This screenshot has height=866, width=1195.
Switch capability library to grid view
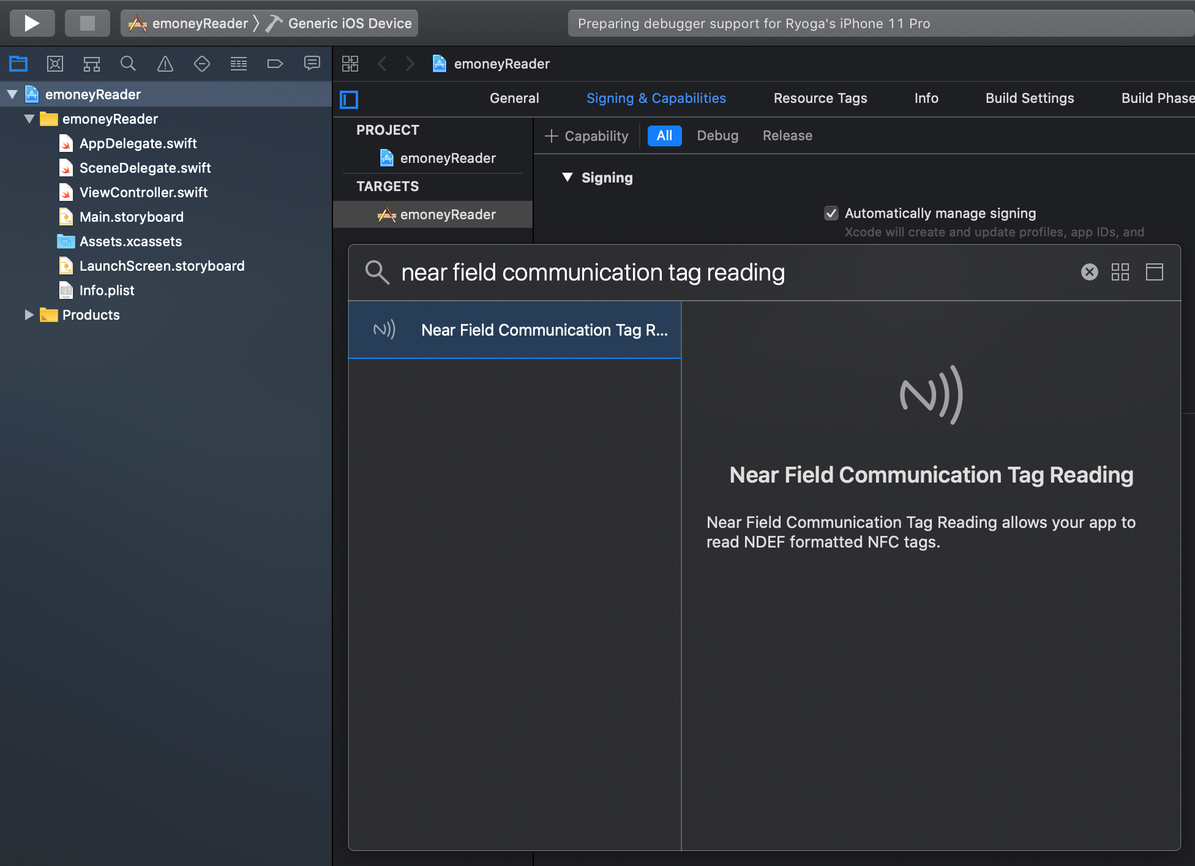(x=1120, y=272)
